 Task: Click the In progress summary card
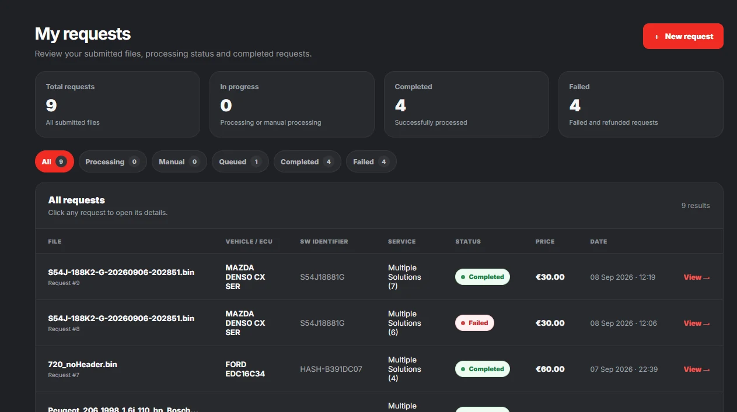tap(292, 104)
